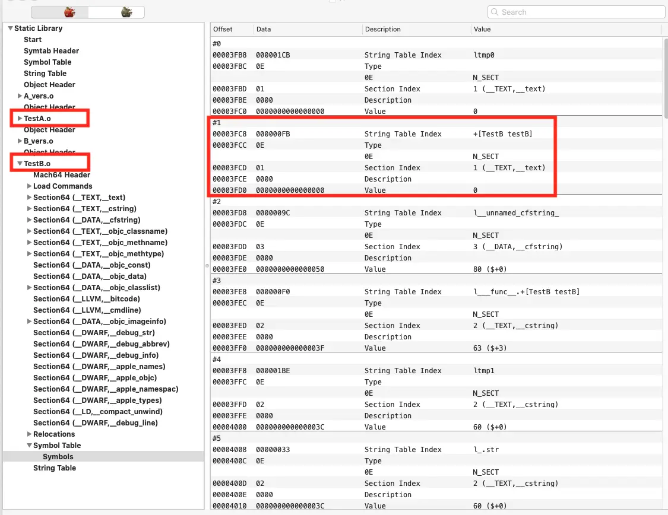Click the Offset column header
Screen dimensions: 668x515
[223, 29]
